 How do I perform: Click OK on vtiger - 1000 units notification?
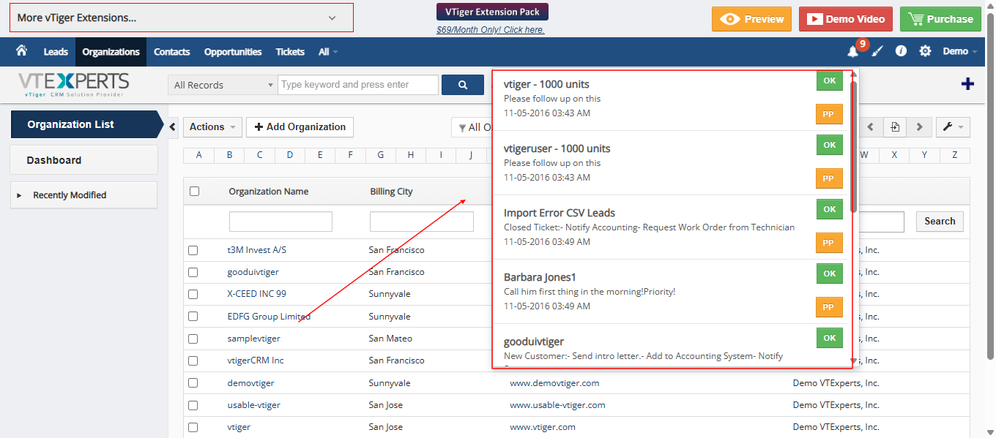(829, 80)
